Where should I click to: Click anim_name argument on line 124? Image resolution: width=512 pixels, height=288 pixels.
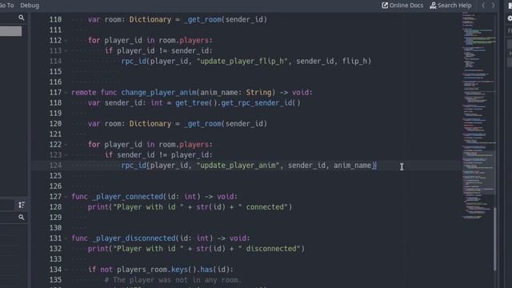(x=353, y=166)
